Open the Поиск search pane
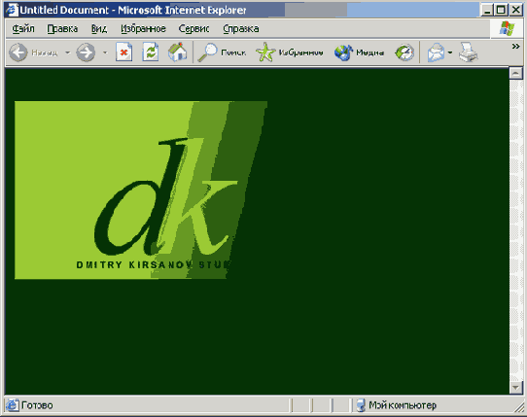The width and height of the screenshot is (527, 417). click(x=222, y=52)
